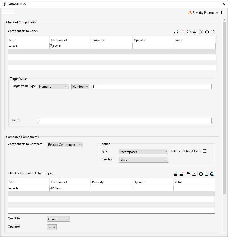This screenshot has width=228, height=237.
Task: Open the Quantifier Count dropdown
Action: 59,219
